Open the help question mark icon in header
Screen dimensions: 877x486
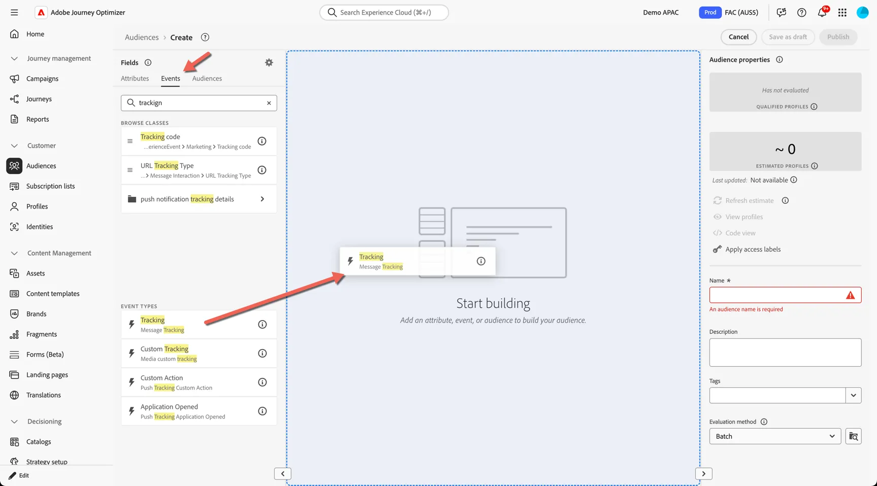click(x=802, y=12)
